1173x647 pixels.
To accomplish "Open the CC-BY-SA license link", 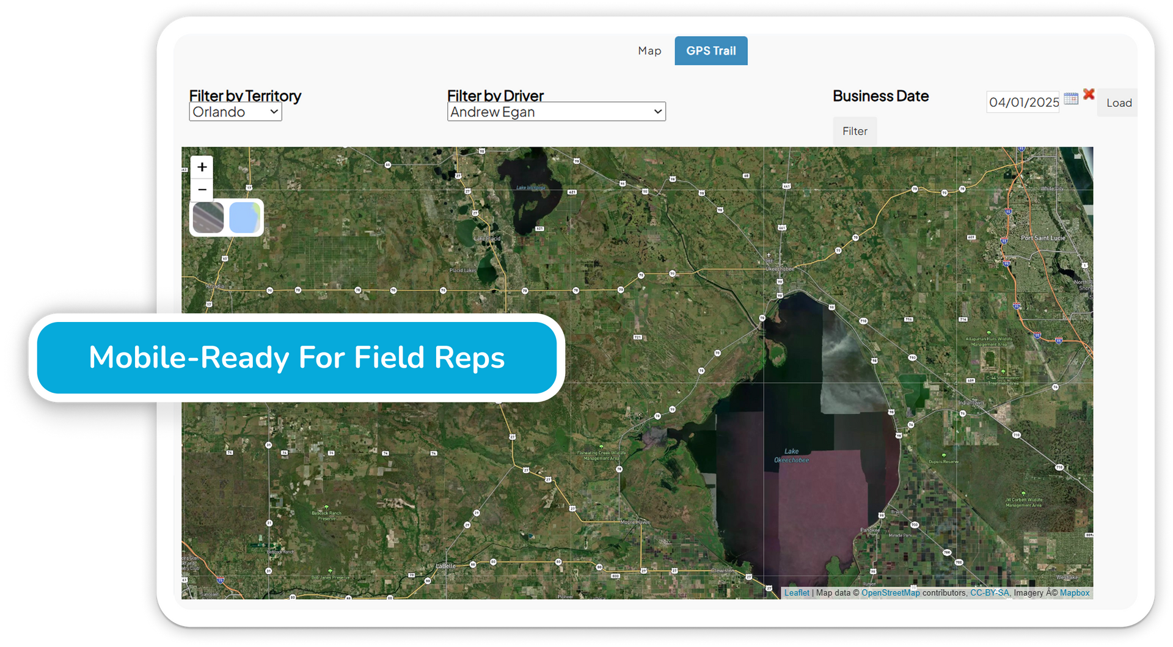I will click(x=989, y=593).
